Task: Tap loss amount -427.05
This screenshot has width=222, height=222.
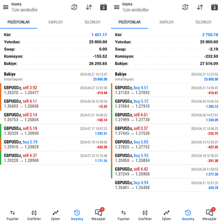Action: pyautogui.click(x=213, y=147)
